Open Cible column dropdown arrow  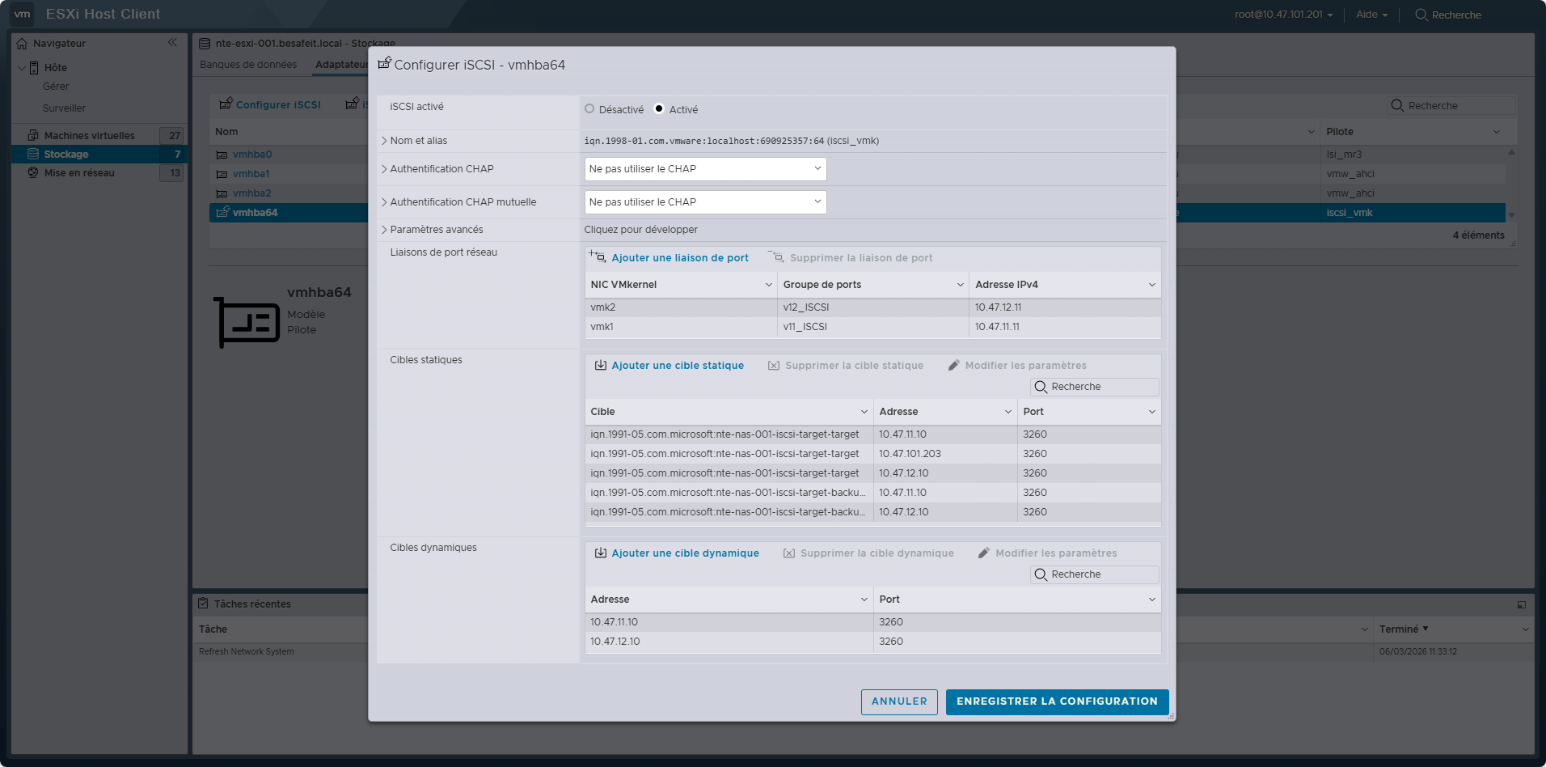click(x=864, y=412)
